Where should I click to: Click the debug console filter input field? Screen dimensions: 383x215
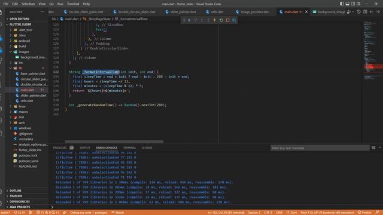[x=320, y=148]
